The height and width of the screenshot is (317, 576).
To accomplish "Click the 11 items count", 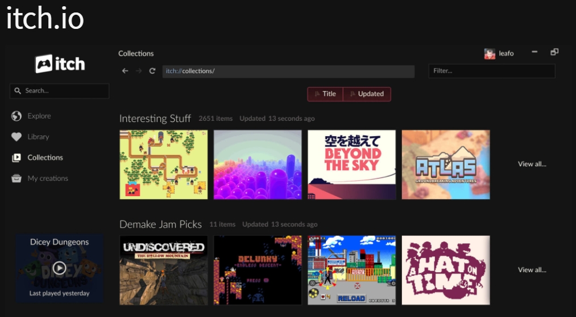I will (222, 225).
